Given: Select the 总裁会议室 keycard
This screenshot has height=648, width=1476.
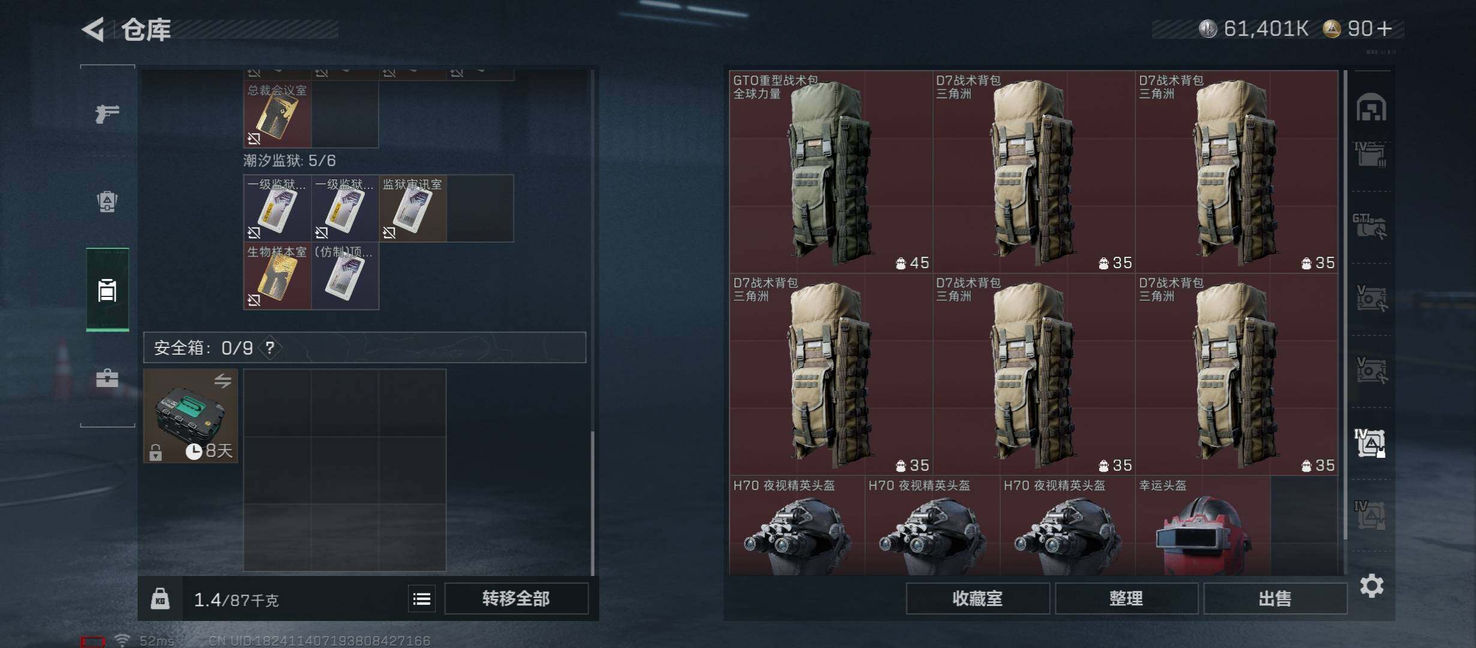Looking at the screenshot, I should click(x=277, y=114).
